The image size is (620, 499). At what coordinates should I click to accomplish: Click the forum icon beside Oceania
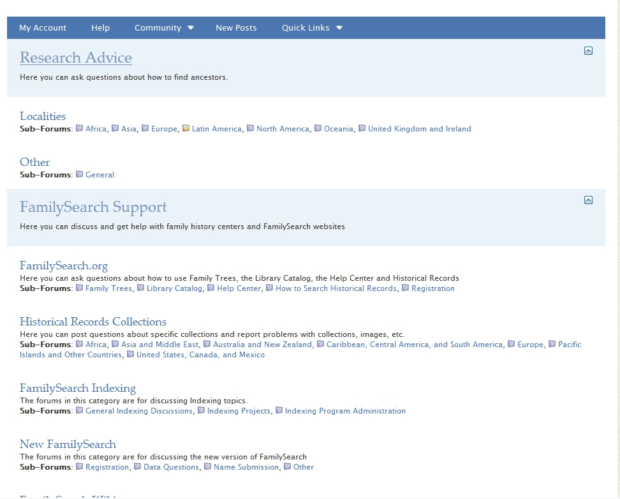318,128
